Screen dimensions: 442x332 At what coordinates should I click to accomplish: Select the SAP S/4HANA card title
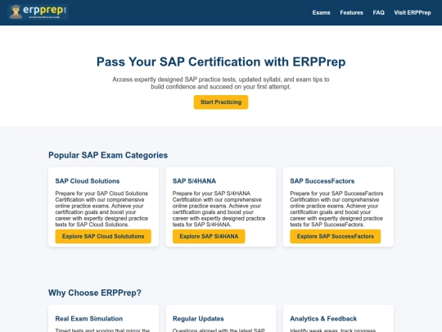pos(194,181)
